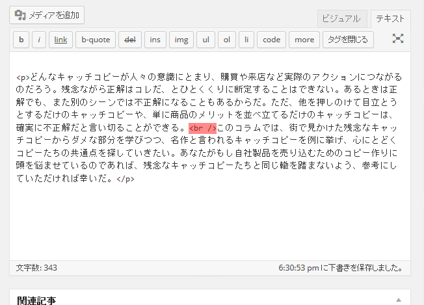Screen dimensions: 424x305
Task: Click the highlighted <br /> tag in the text
Action: pos(202,128)
